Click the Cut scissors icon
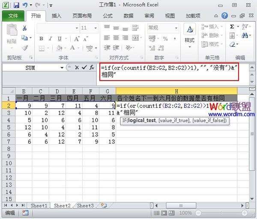This screenshot has width=257, height=219. (24, 28)
